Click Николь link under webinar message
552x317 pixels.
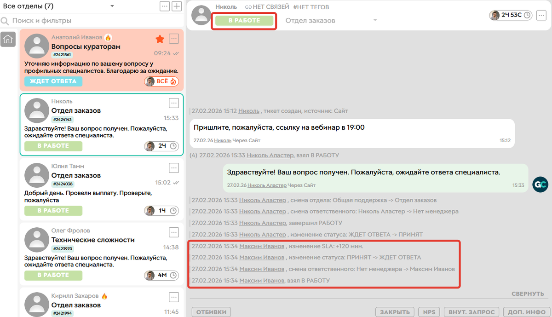[223, 140]
